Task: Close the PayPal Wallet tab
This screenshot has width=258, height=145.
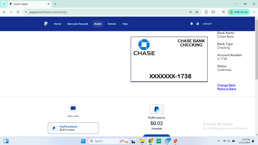Action: [x=48, y=4]
